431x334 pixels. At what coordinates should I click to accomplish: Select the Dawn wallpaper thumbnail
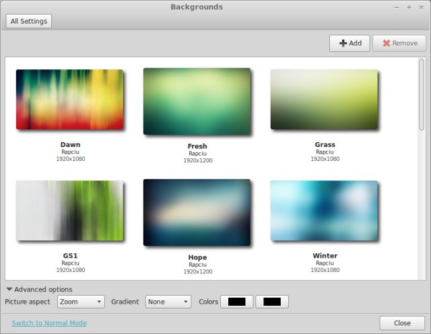pos(69,100)
